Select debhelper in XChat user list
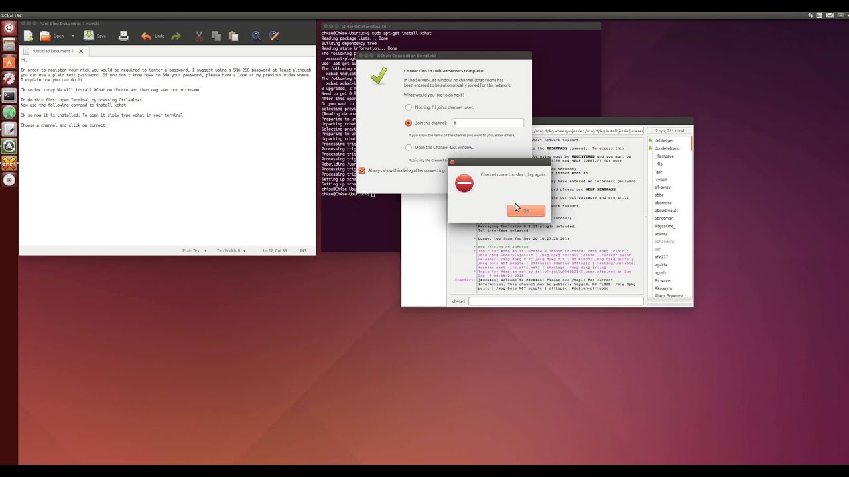The width and height of the screenshot is (849, 477). coord(664,140)
